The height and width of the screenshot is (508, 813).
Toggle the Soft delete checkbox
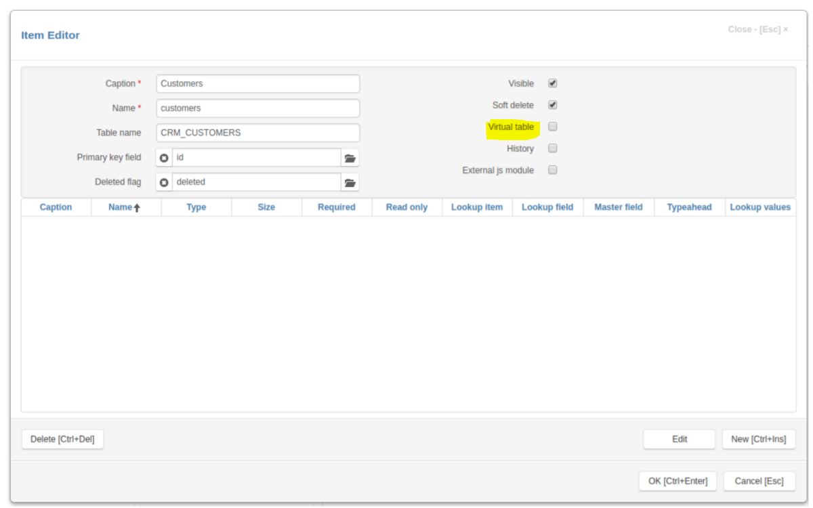(552, 105)
